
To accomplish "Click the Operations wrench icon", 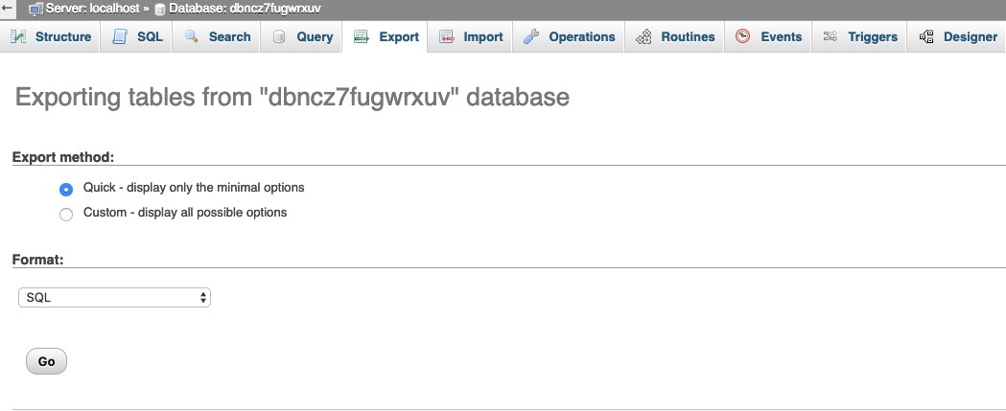I will point(531,36).
